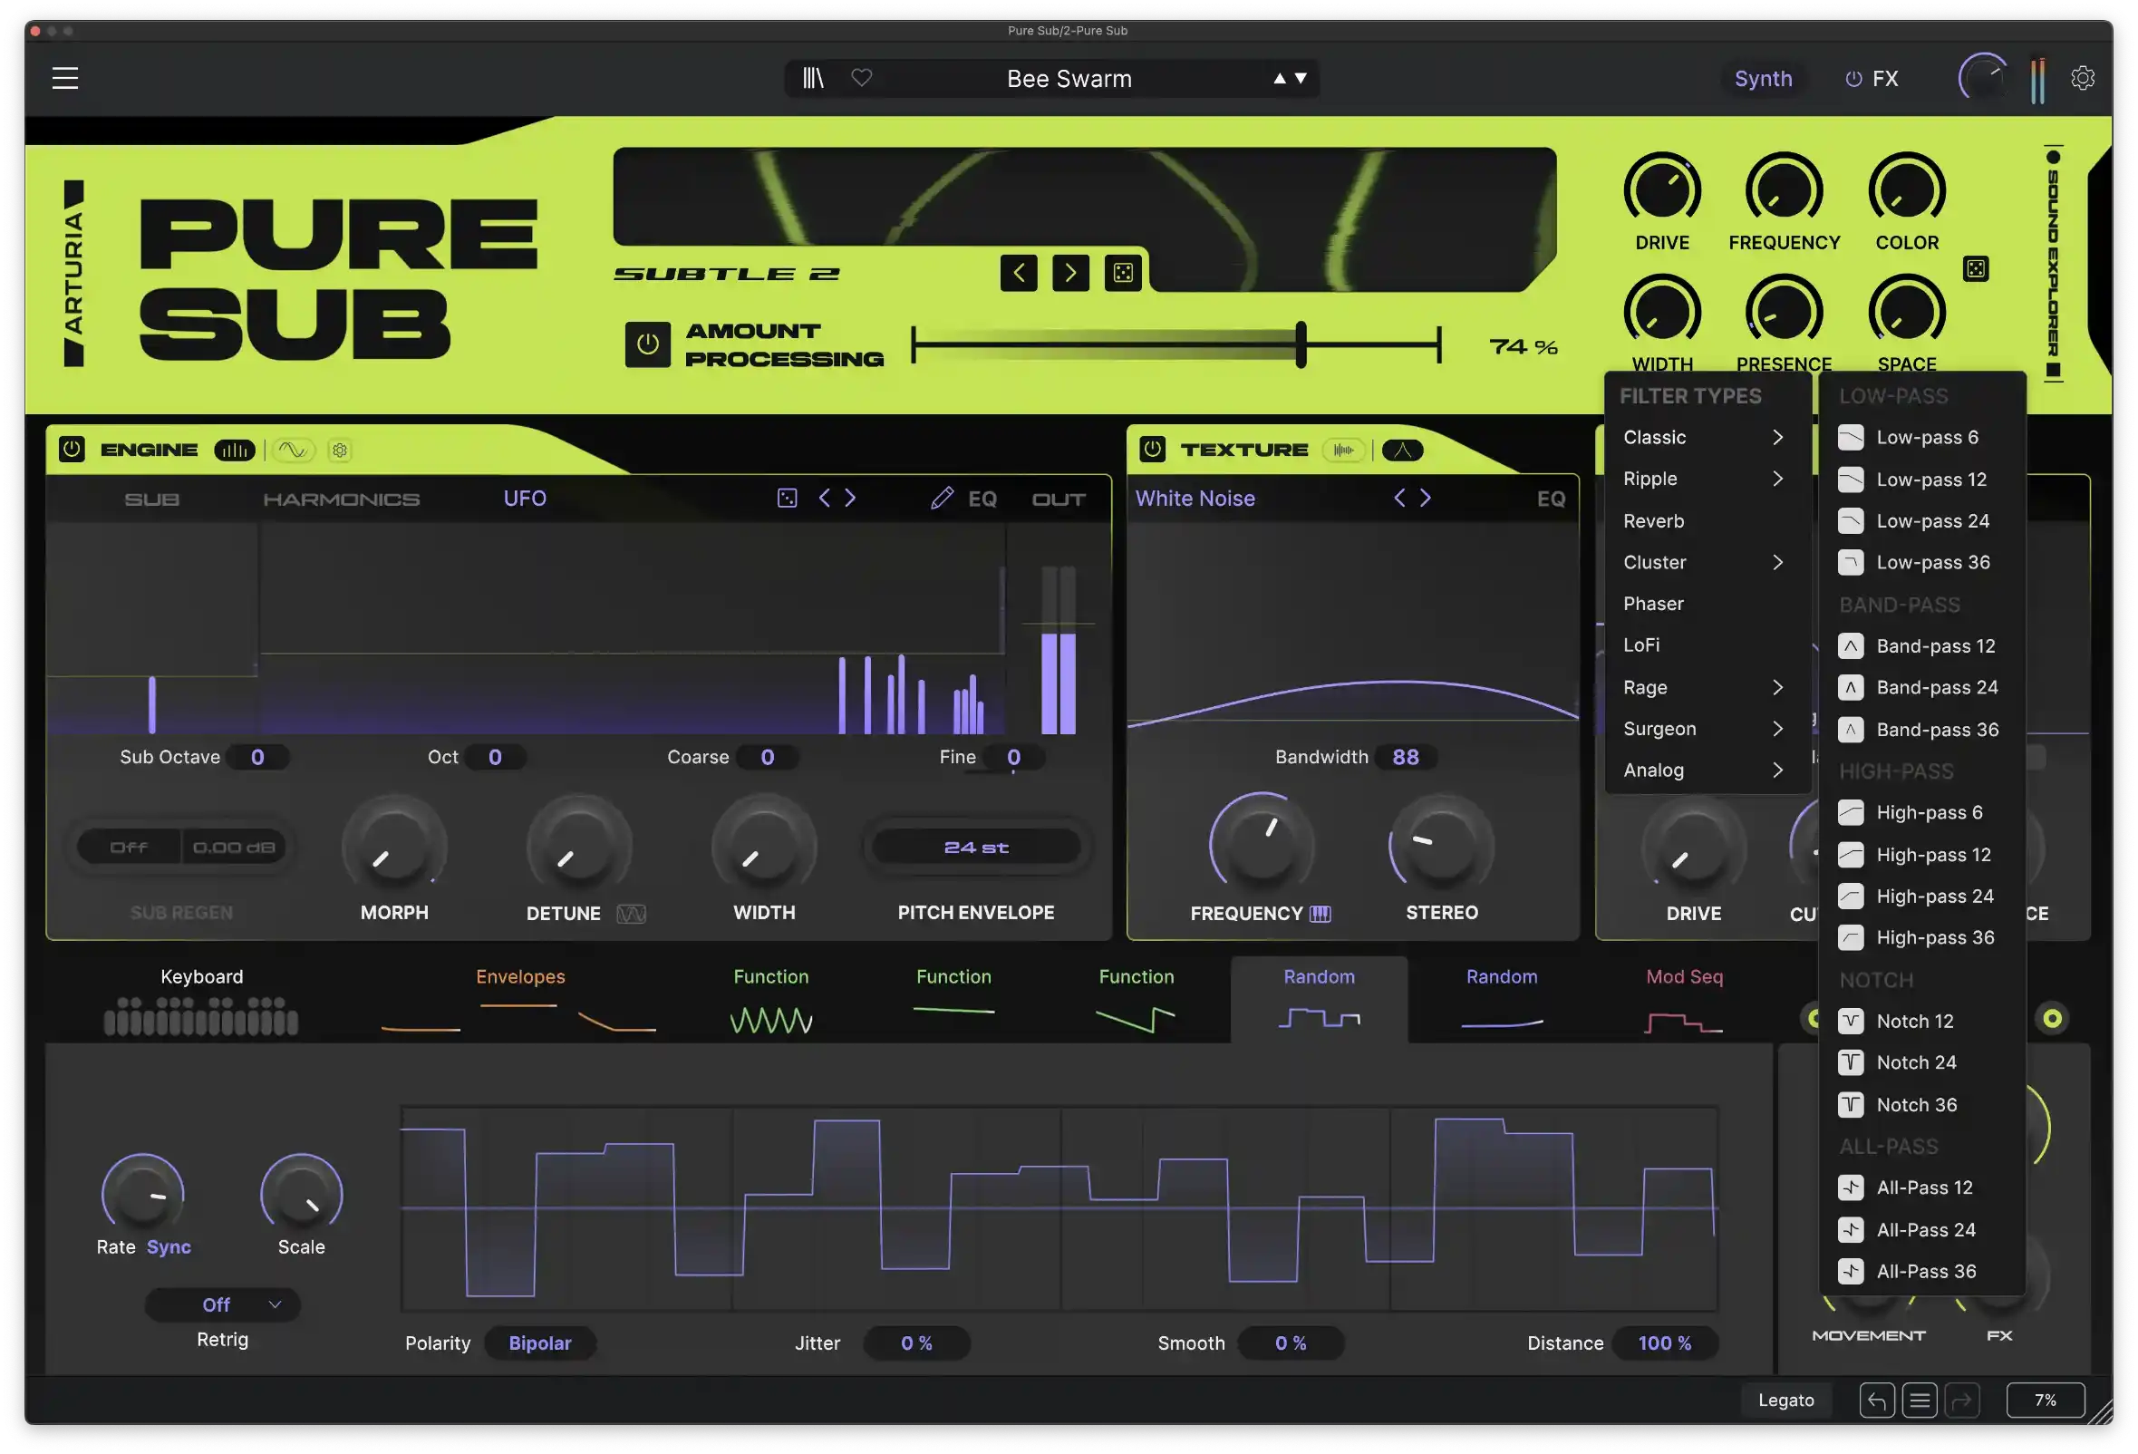Viewport: 2138px width, 1454px height.
Task: Randomize processing preset dice button
Action: pos(1123,272)
